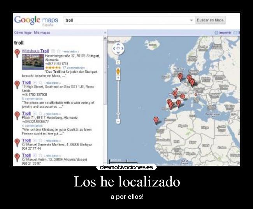This screenshot has height=209, width=253.
Task: Open 17 comentarios reviews link
Action: pos(74,68)
